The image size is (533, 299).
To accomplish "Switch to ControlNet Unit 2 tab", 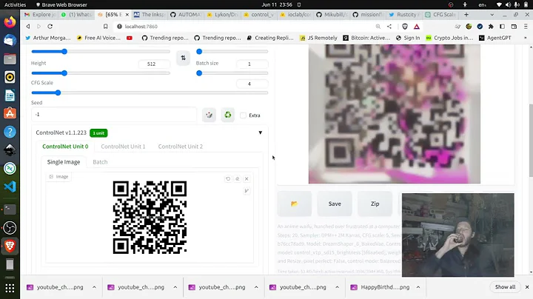I will [181, 147].
